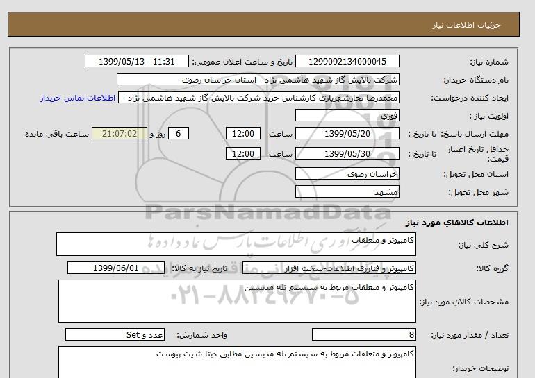Click the request creator field
Image resolution: width=535 pixels, height=378 pixels.
click(258, 97)
